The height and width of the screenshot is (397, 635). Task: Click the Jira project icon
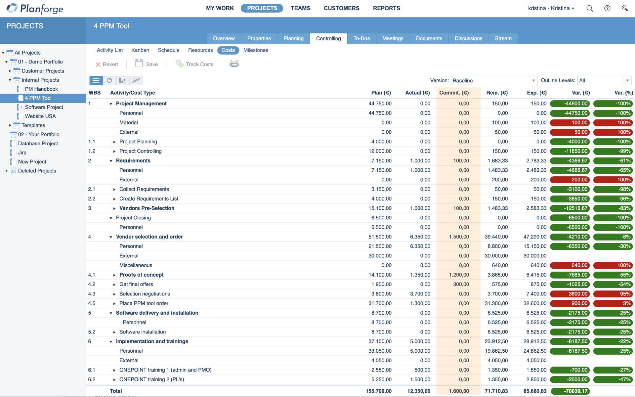(13, 153)
